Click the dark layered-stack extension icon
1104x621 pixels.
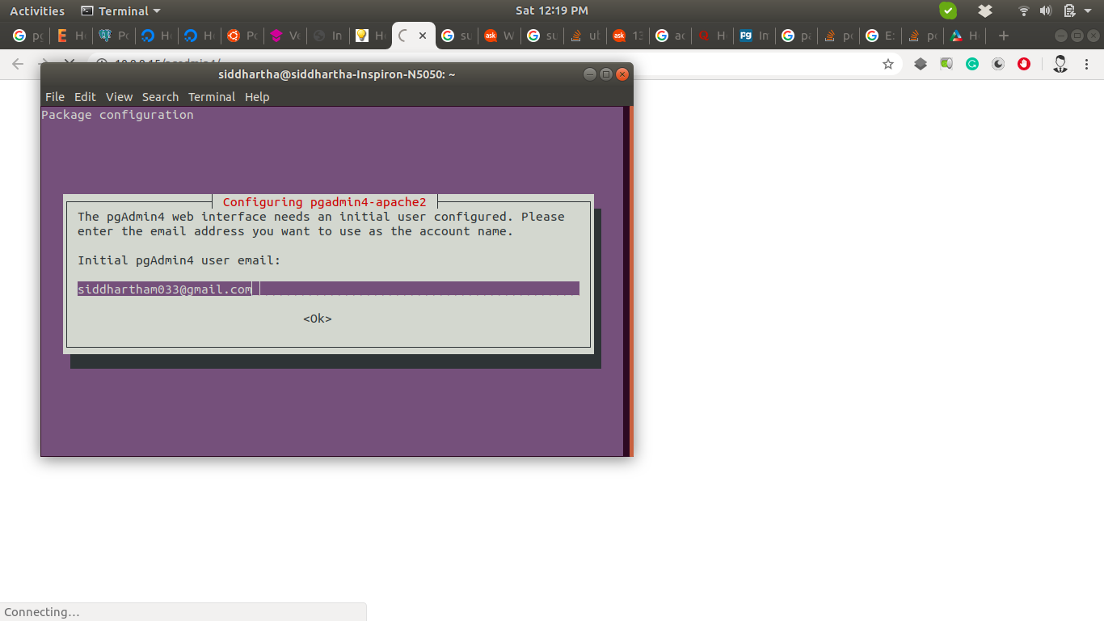(x=921, y=64)
